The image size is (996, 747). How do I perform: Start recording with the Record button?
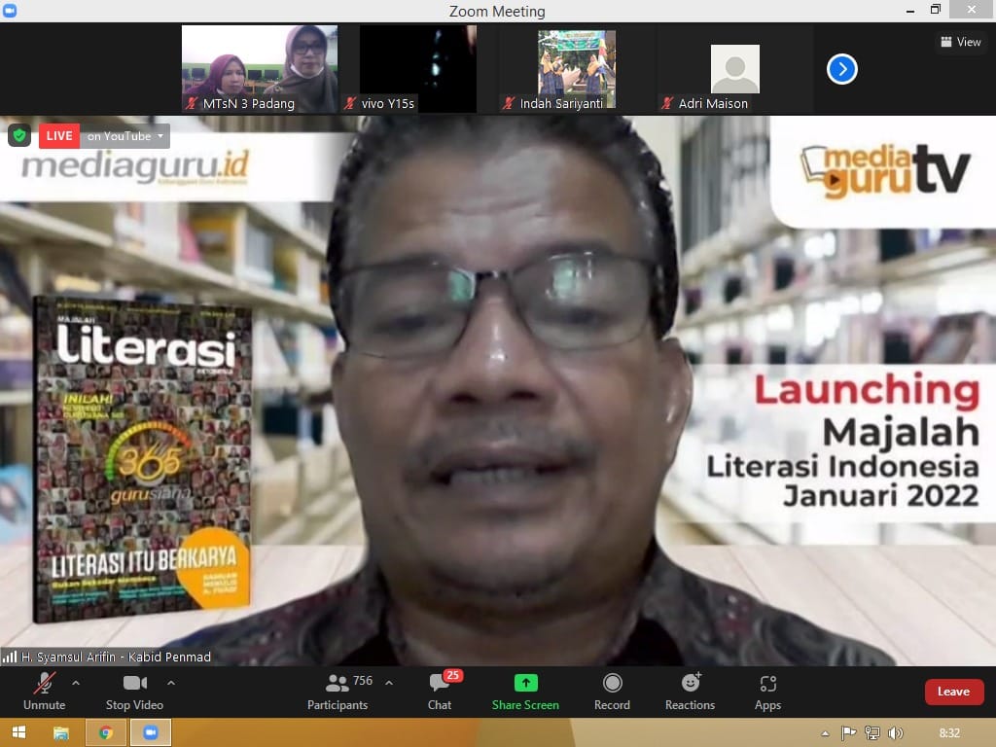(612, 692)
